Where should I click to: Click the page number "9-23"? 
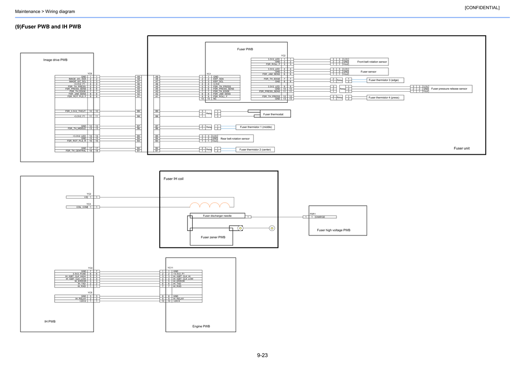click(x=262, y=355)
